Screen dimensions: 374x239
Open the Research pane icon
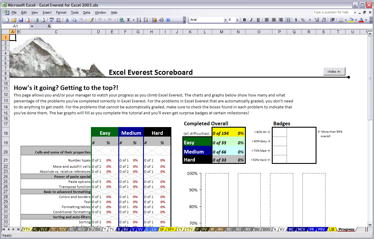pos(59,20)
